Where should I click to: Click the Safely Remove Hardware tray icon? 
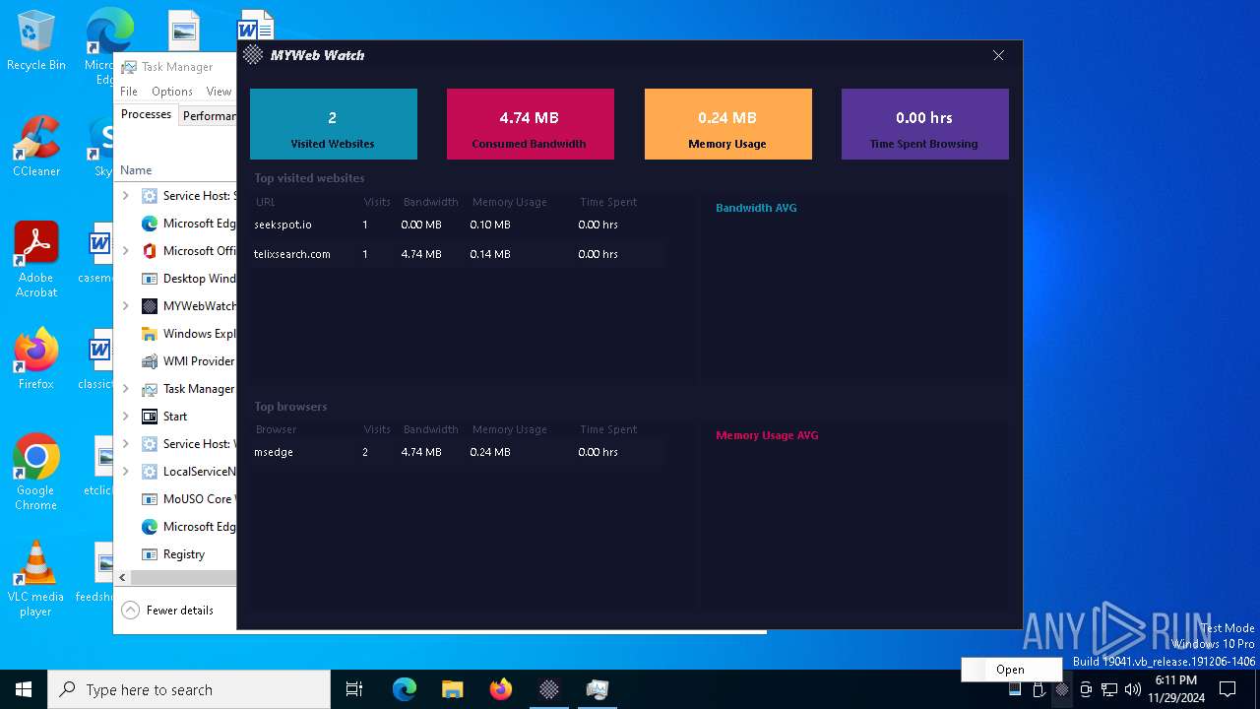pyautogui.click(x=1039, y=689)
